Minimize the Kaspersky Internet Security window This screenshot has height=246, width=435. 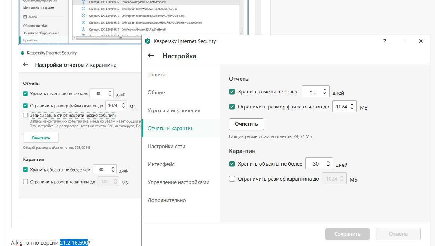pos(402,41)
